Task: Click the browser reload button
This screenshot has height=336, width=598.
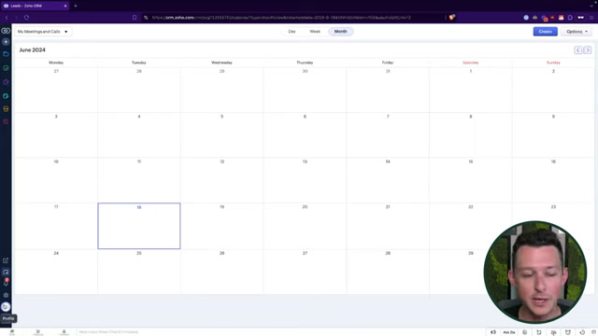Action: click(26, 17)
